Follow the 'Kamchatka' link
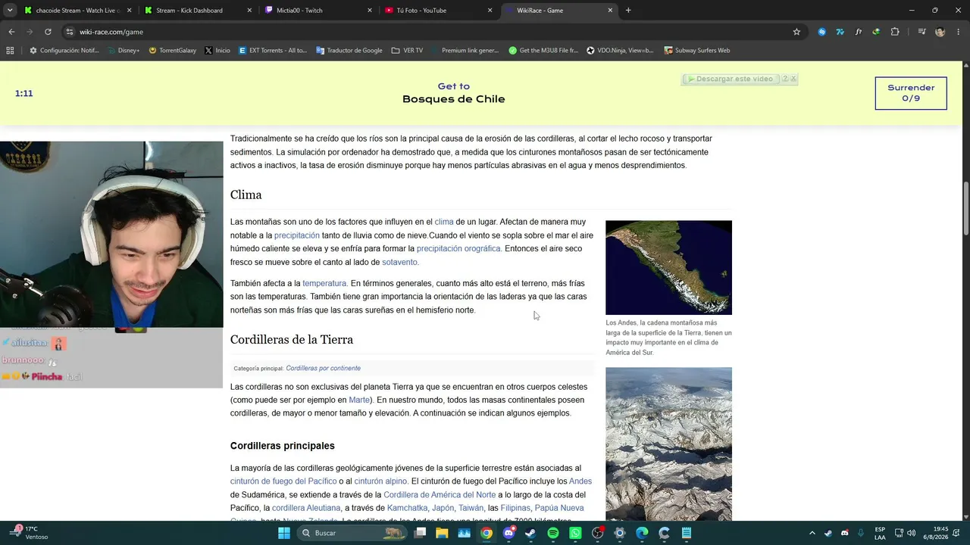Screen dimensions: 970x545 pos(408,508)
